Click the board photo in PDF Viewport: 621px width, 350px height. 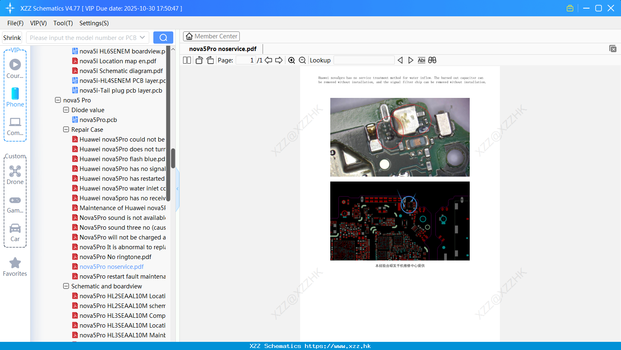point(400,137)
